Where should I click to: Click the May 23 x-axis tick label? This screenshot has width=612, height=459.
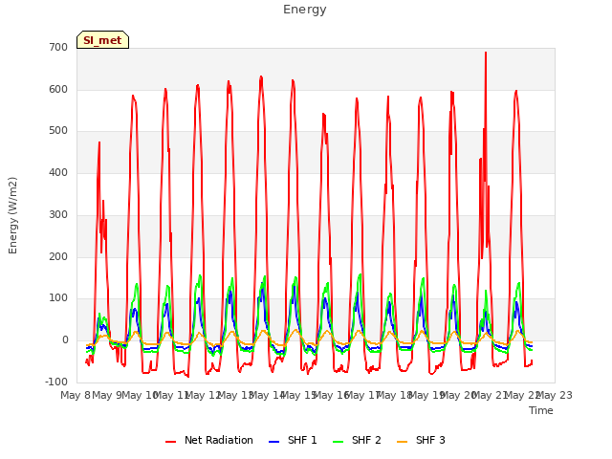point(554,395)
